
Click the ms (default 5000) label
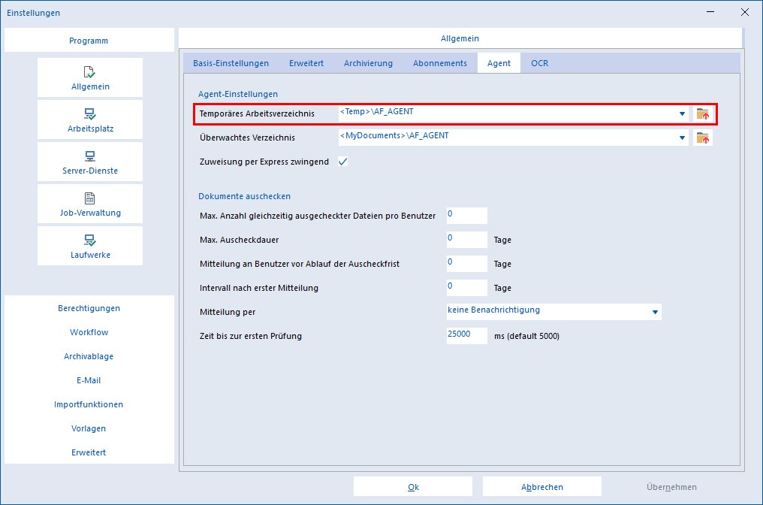click(526, 336)
